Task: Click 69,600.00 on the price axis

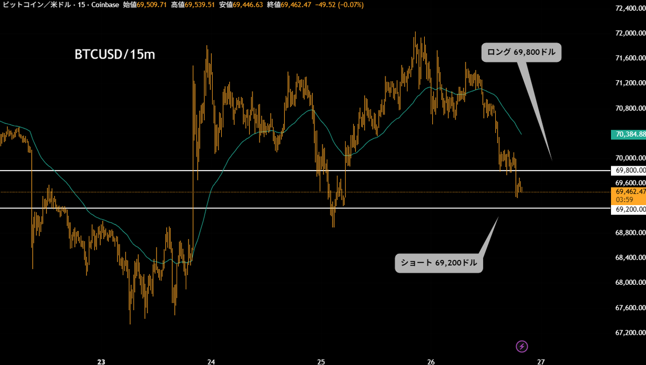Action: (630, 183)
